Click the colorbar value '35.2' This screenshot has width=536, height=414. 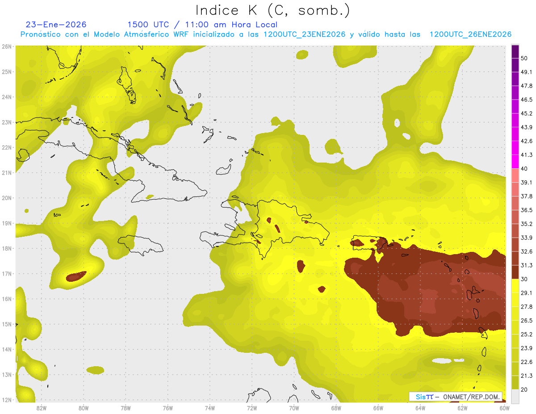(x=526, y=224)
